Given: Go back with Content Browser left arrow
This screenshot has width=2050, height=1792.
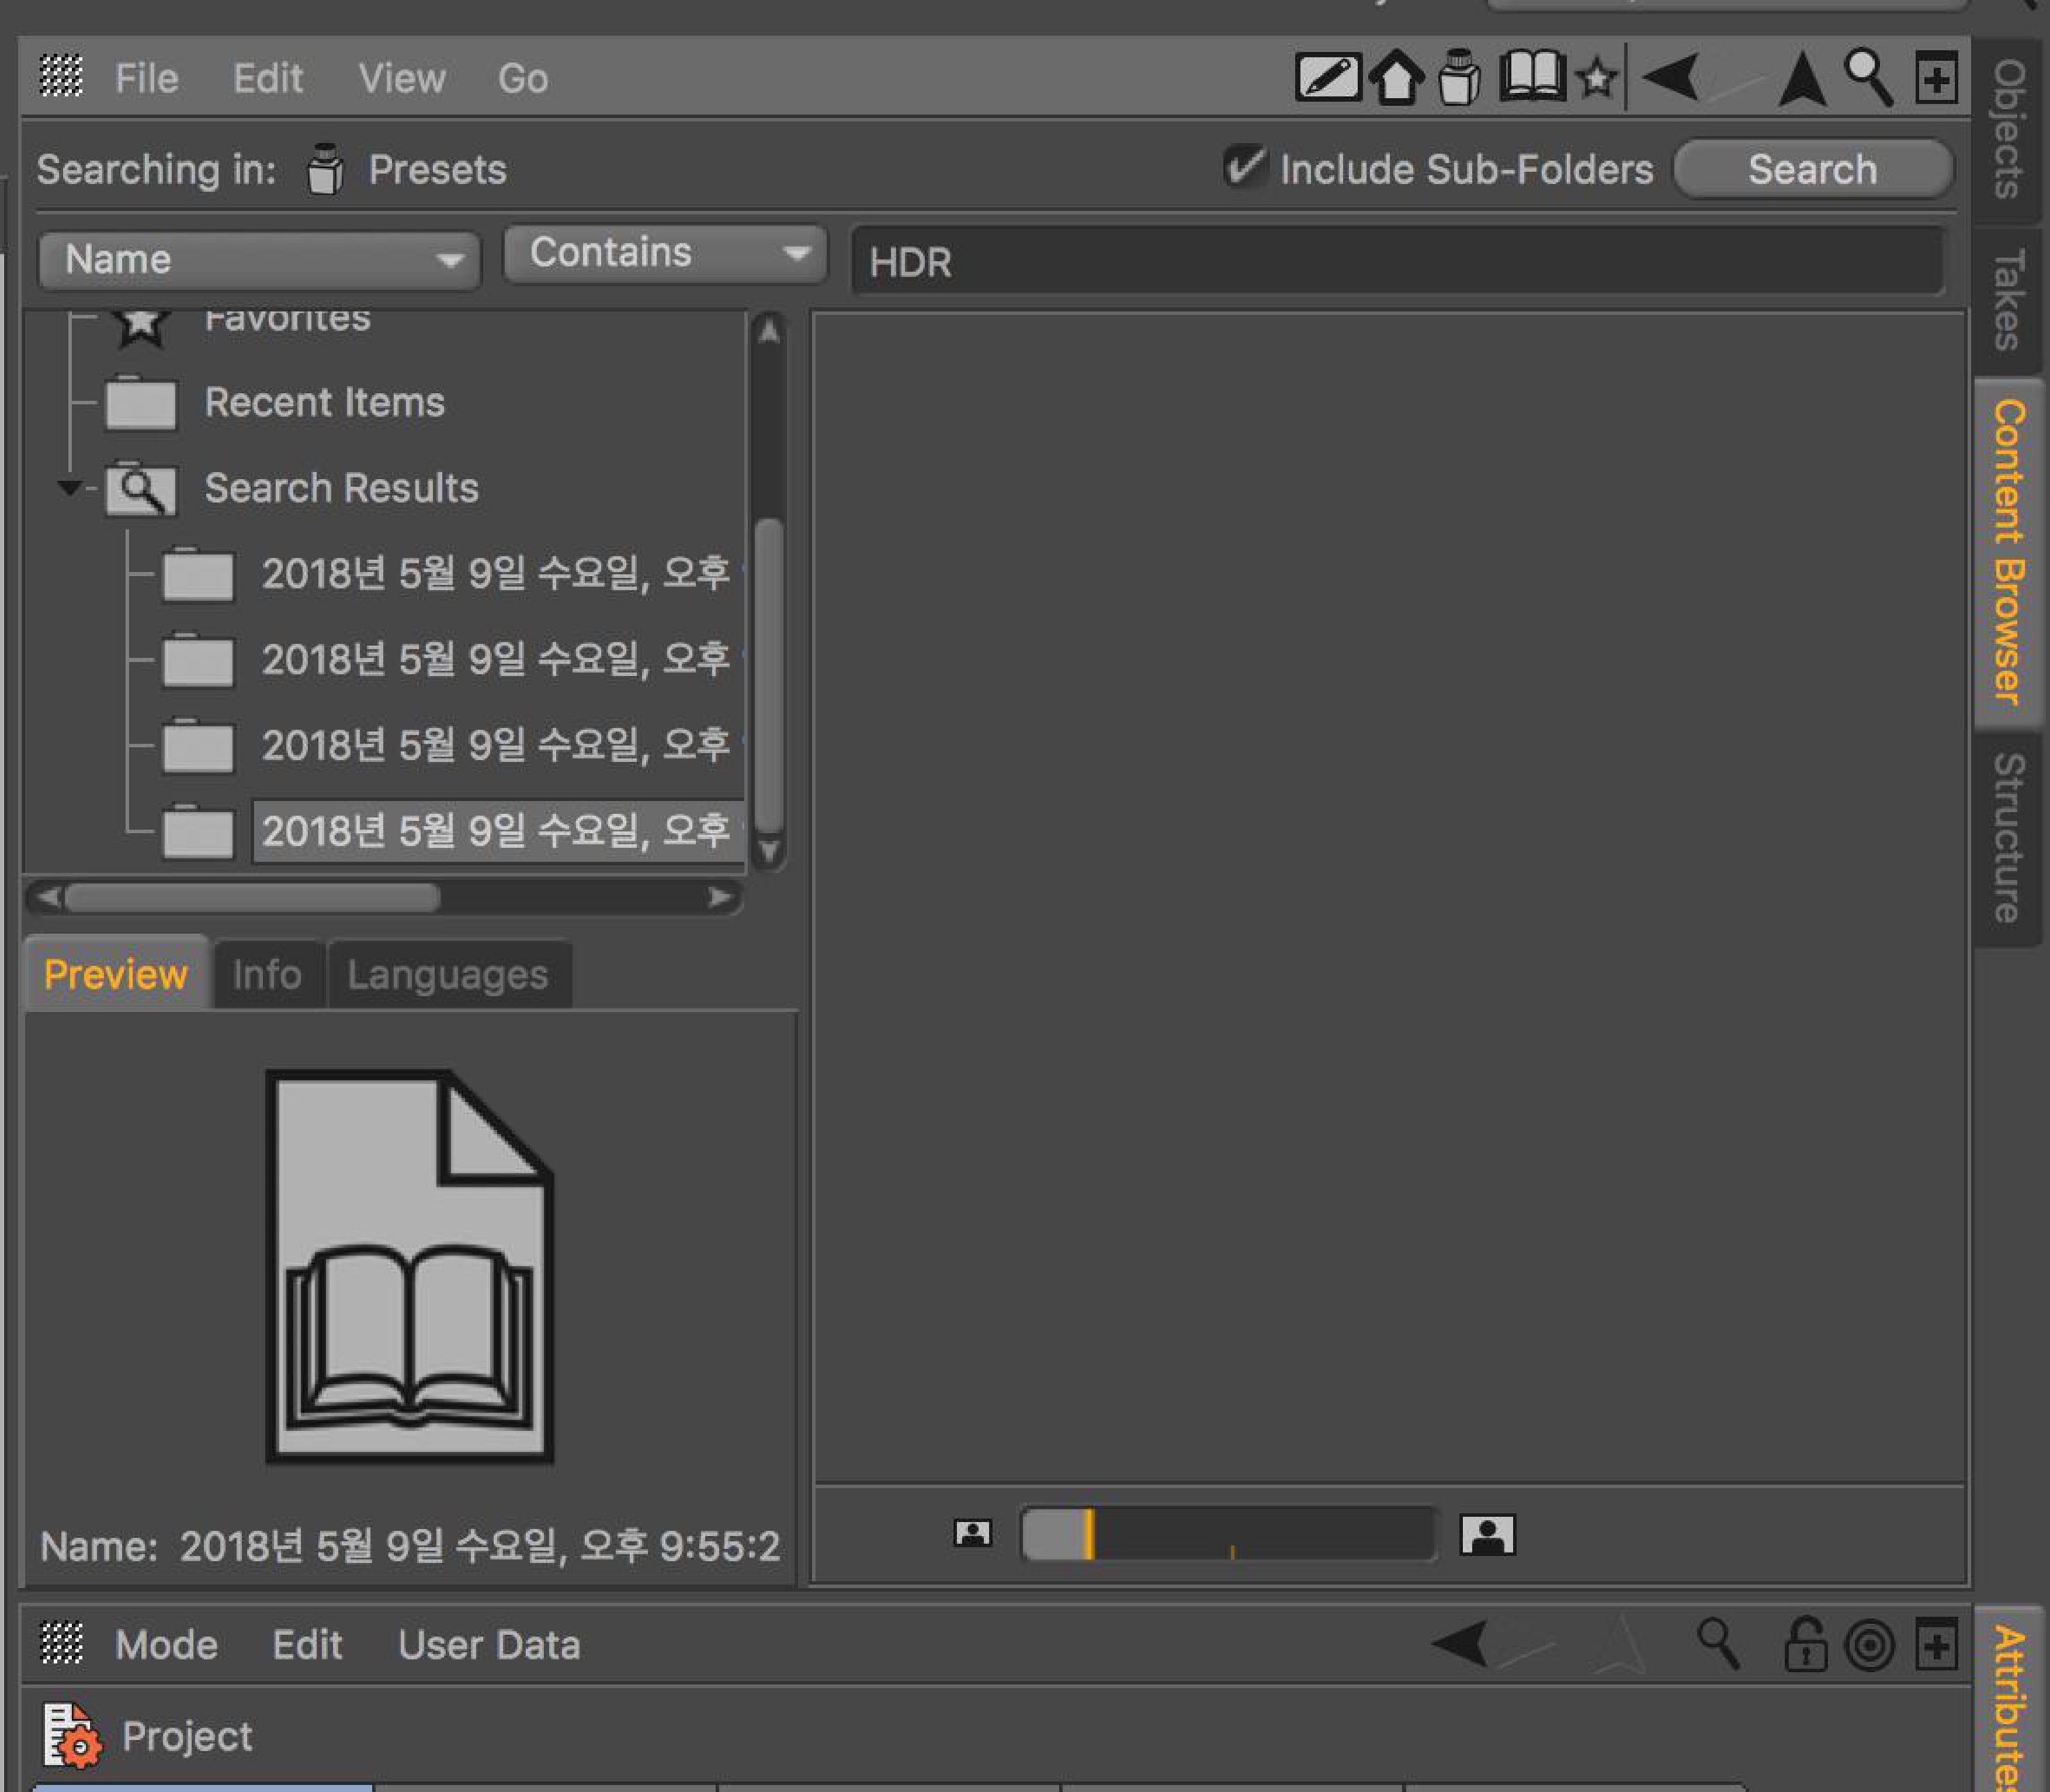Looking at the screenshot, I should pyautogui.click(x=1671, y=77).
